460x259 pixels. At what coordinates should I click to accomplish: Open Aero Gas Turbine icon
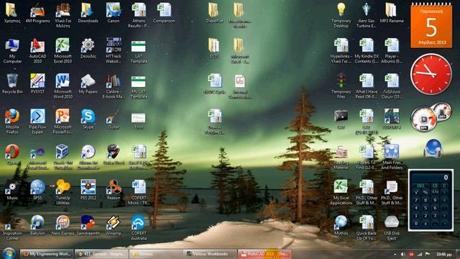366,15
